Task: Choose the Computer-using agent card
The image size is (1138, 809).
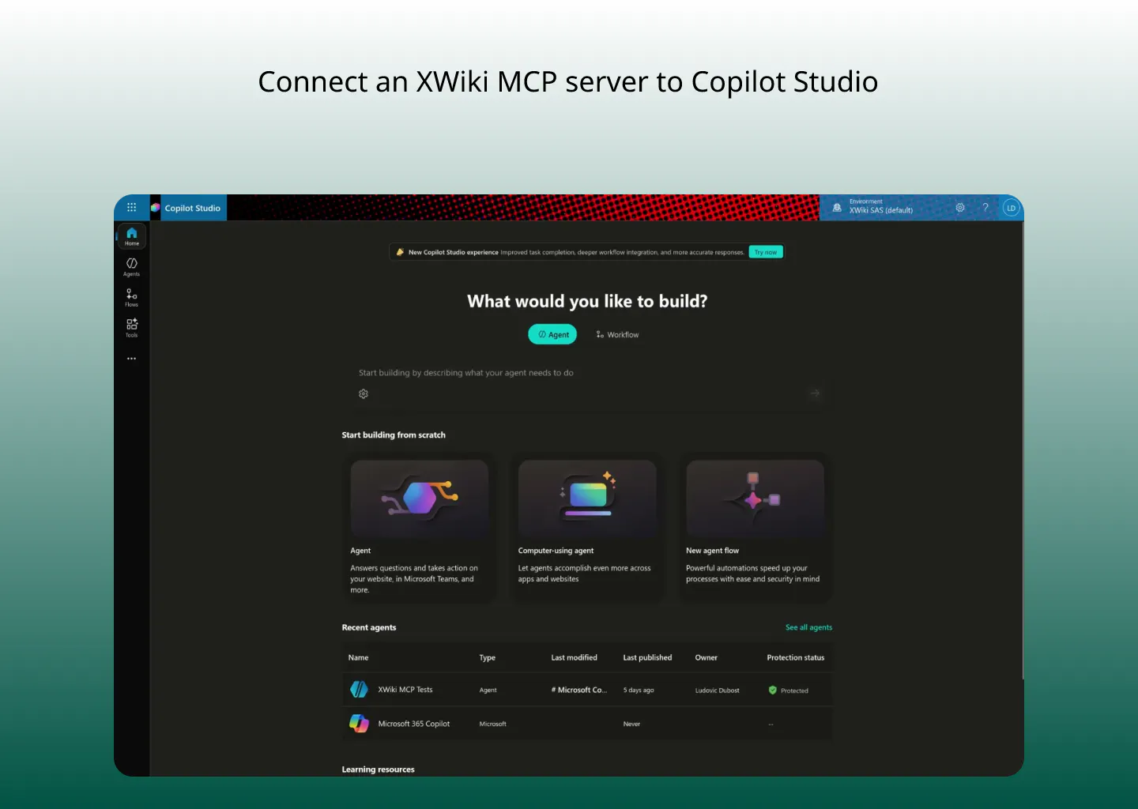Action: click(x=587, y=528)
